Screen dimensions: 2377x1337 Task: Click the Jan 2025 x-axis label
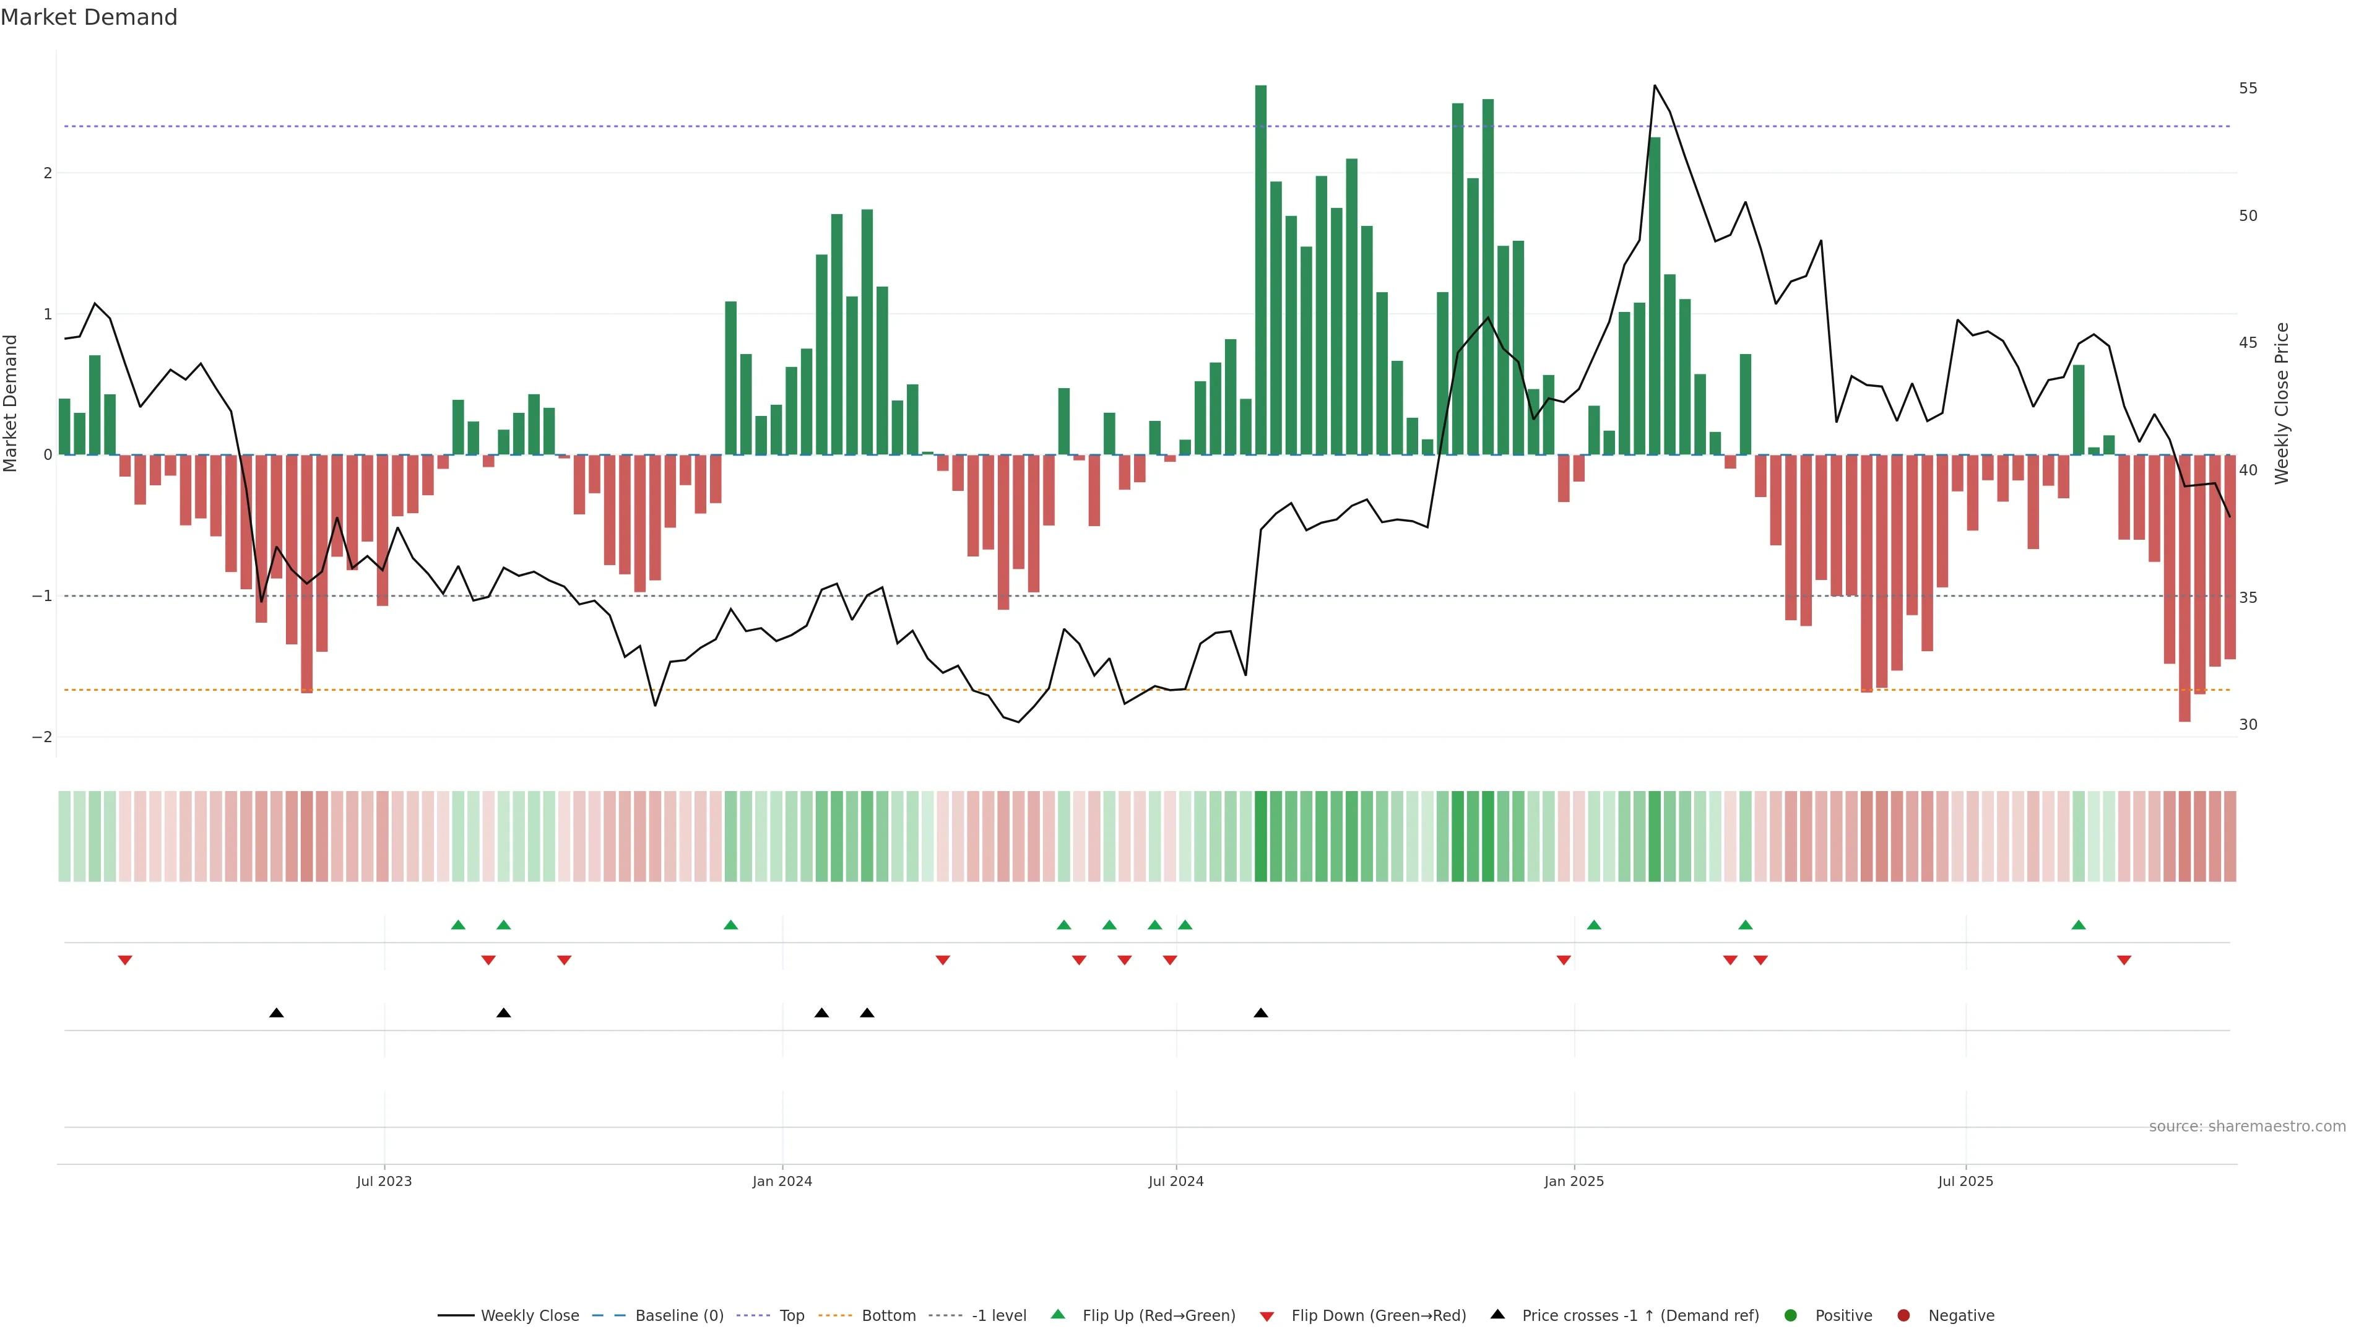[1574, 1181]
